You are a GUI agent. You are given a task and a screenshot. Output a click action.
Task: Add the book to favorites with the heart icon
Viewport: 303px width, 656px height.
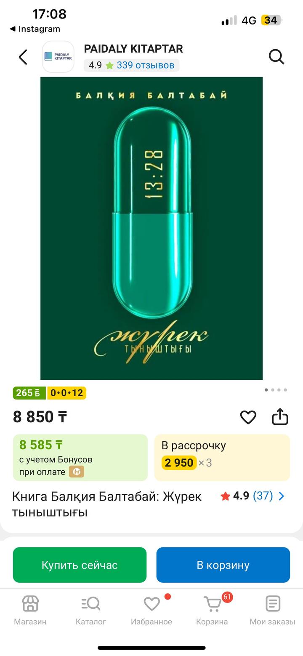[248, 417]
